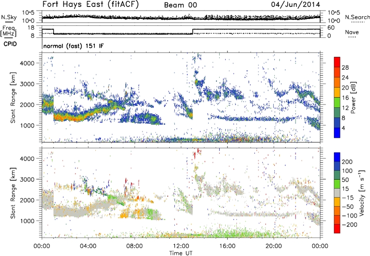Screen dimensions: 370x256
Task: Click the '20' Power colorbar tick label
Action: (x=345, y=88)
